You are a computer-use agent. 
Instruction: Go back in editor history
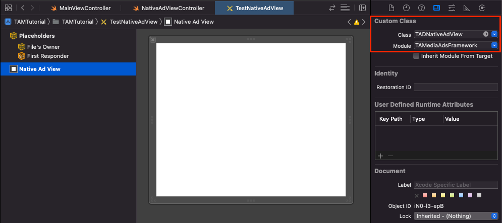click(23, 8)
